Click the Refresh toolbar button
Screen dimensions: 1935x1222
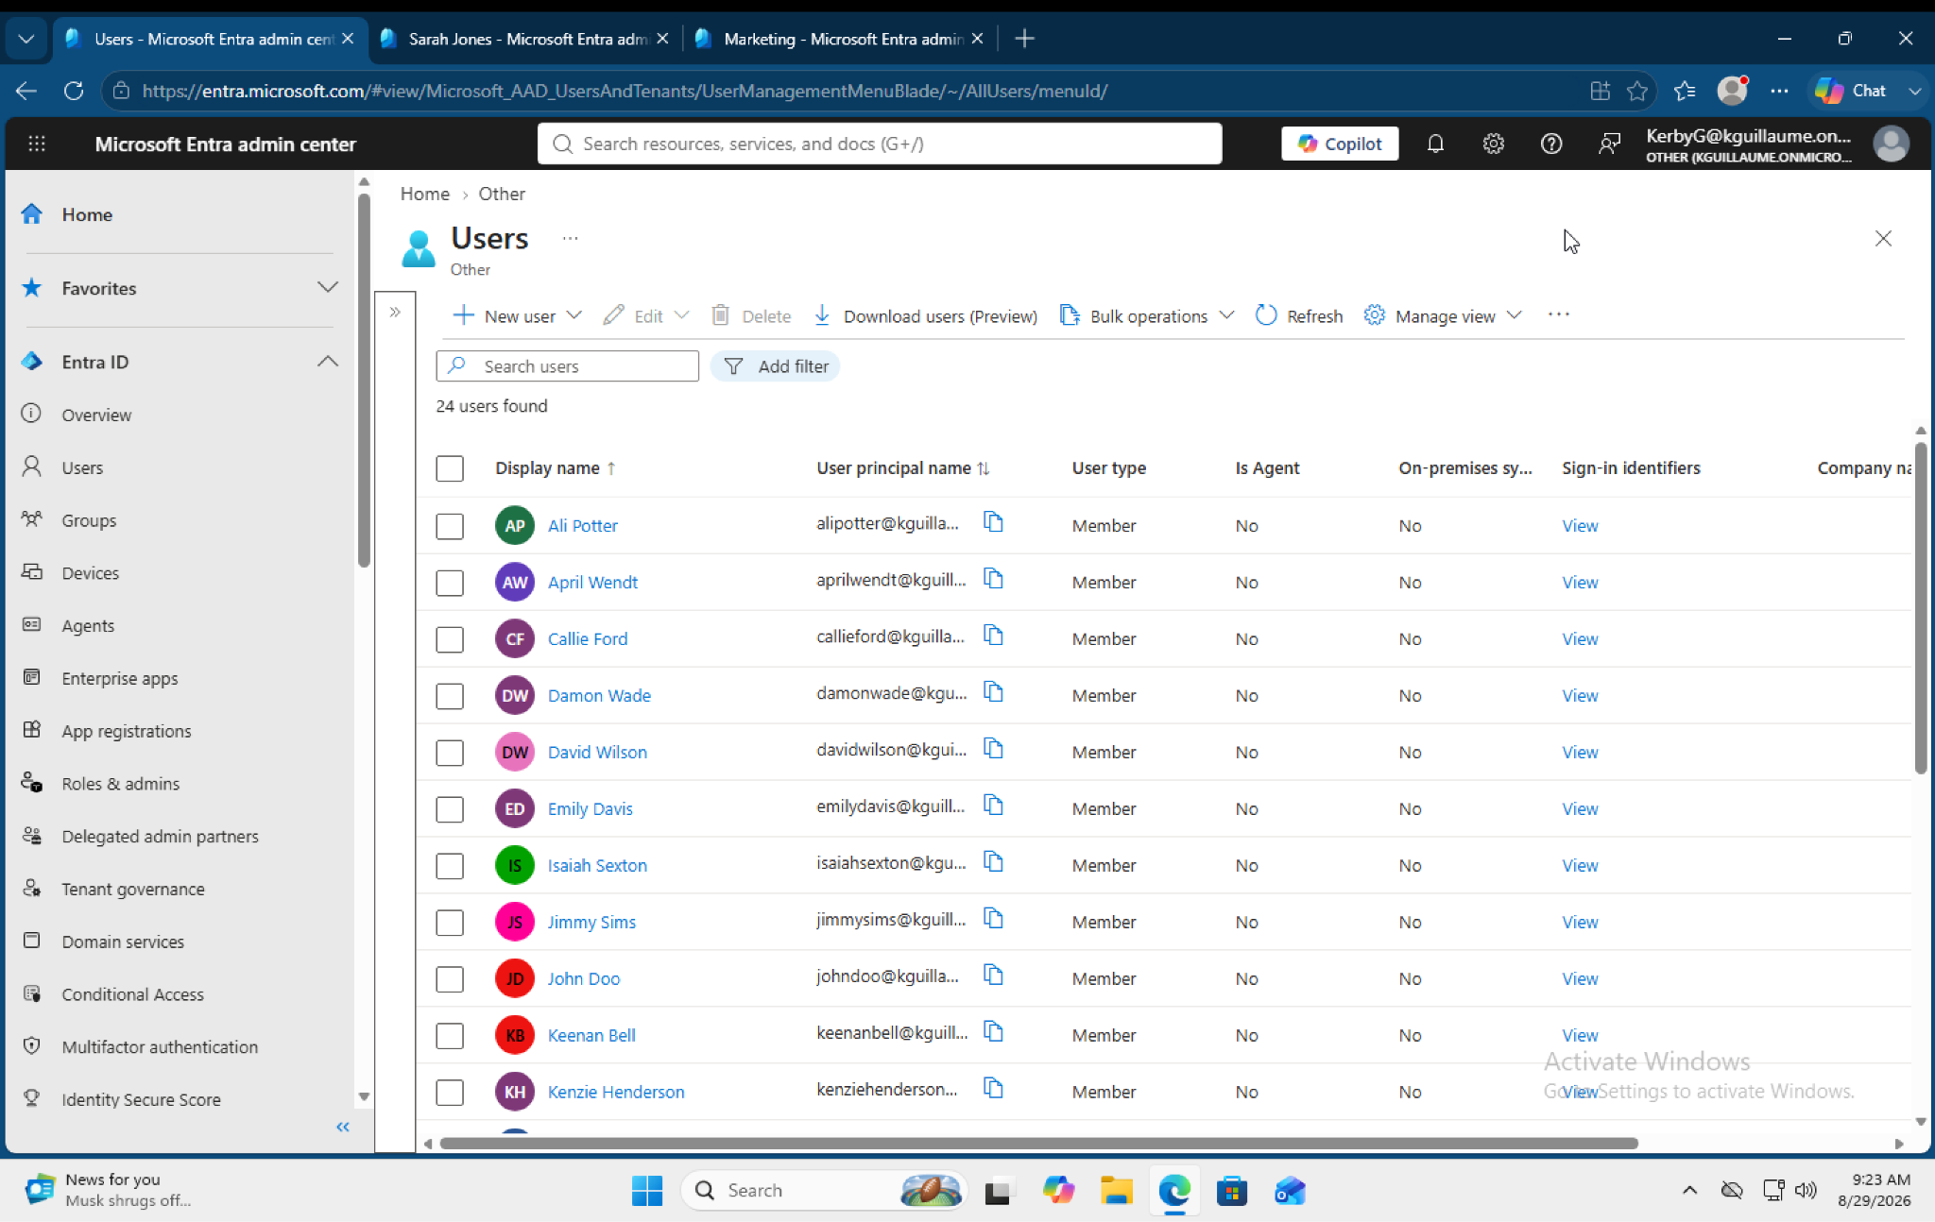pyautogui.click(x=1299, y=315)
